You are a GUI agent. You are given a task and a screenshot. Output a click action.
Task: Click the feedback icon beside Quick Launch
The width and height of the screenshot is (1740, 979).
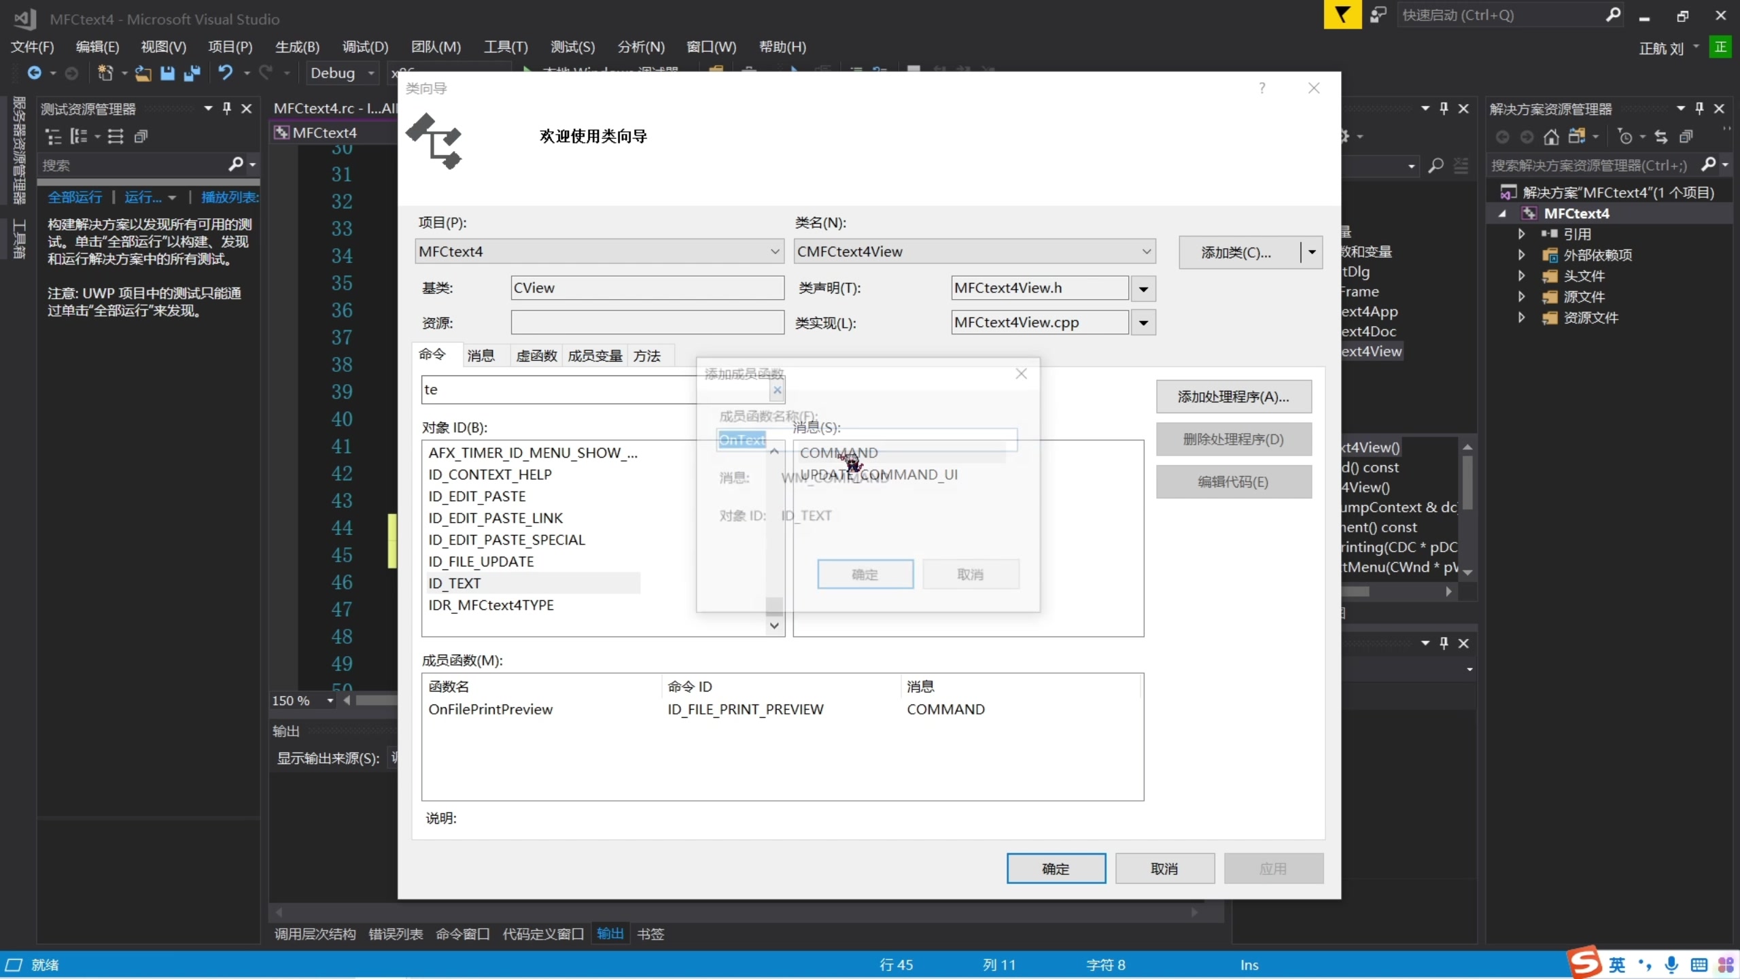point(1378,15)
